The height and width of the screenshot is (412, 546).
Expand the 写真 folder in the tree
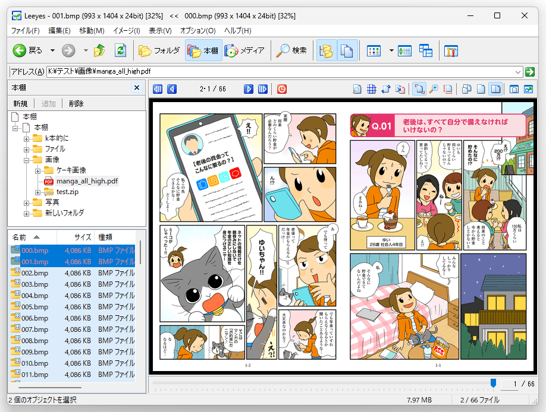click(x=26, y=203)
